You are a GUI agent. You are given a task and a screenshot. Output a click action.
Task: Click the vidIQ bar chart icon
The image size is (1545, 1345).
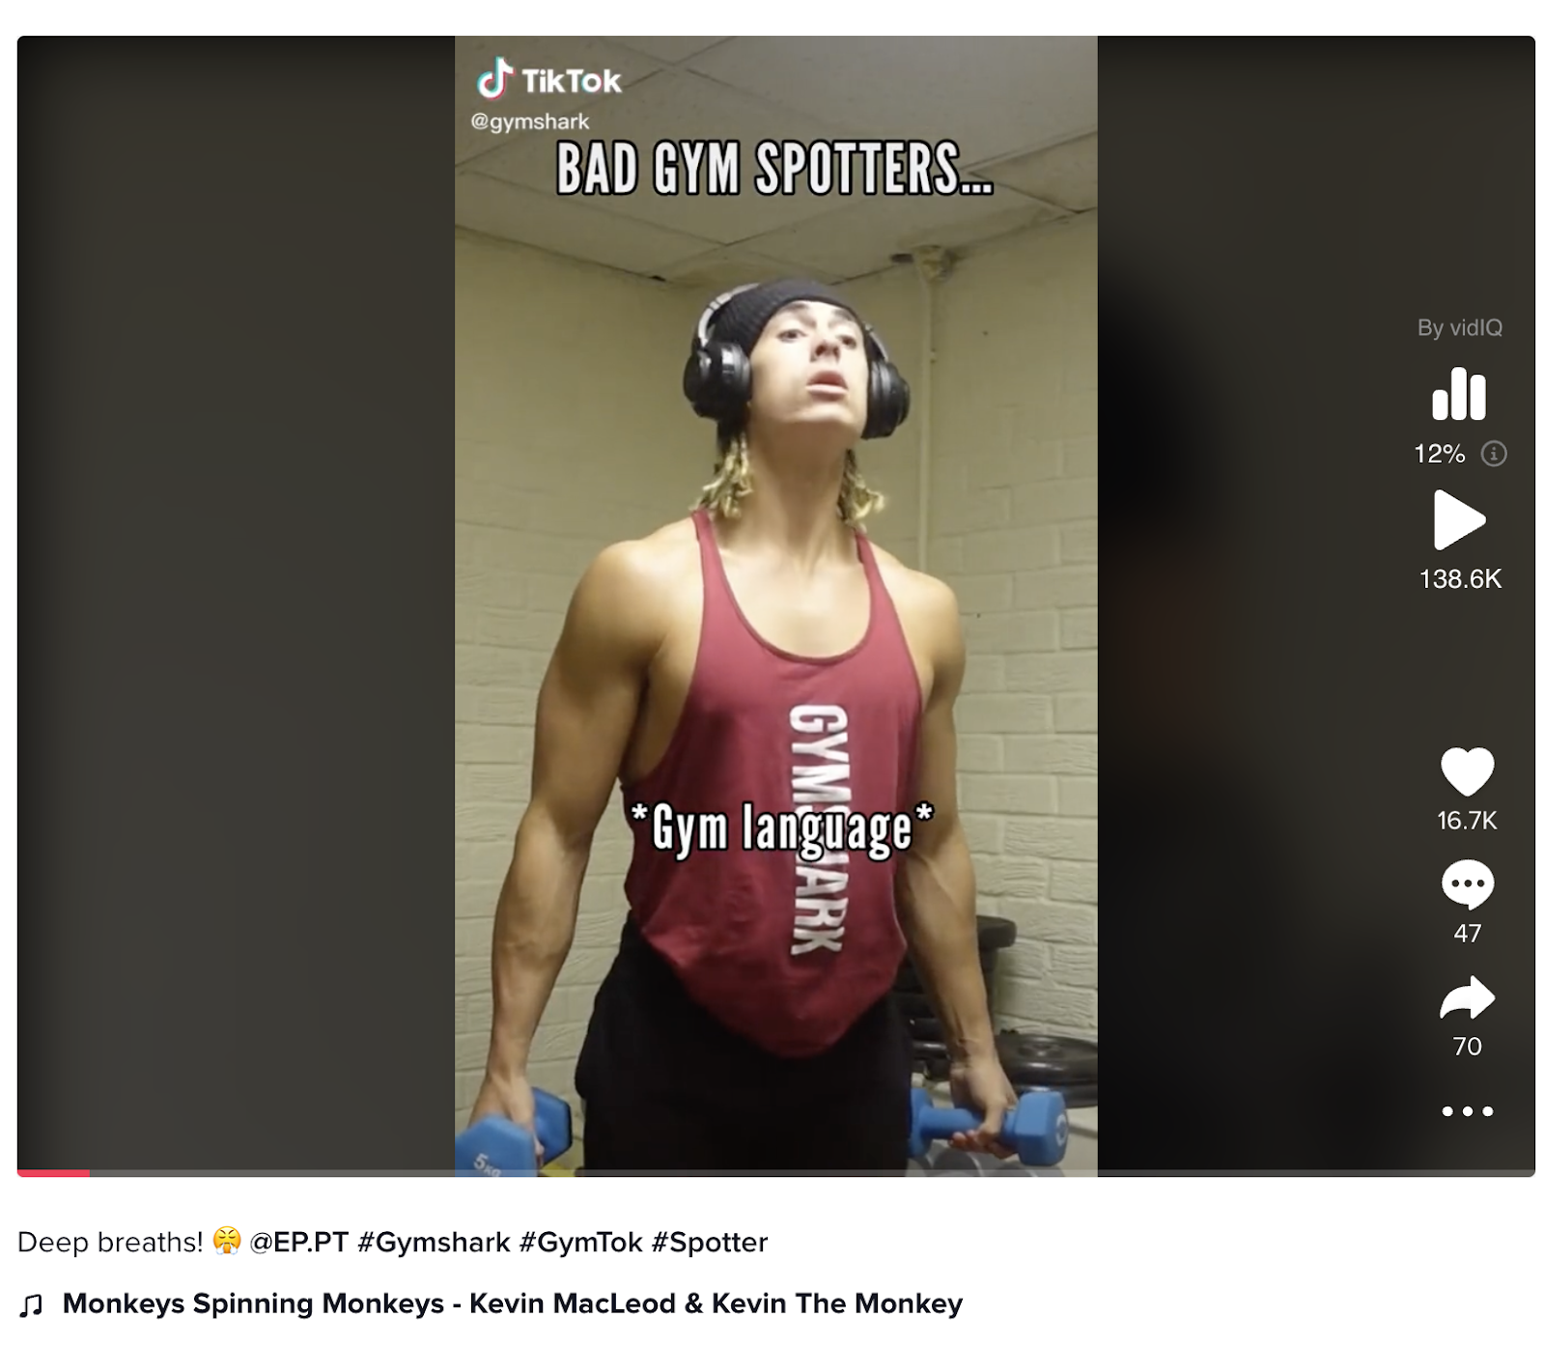pos(1459,394)
